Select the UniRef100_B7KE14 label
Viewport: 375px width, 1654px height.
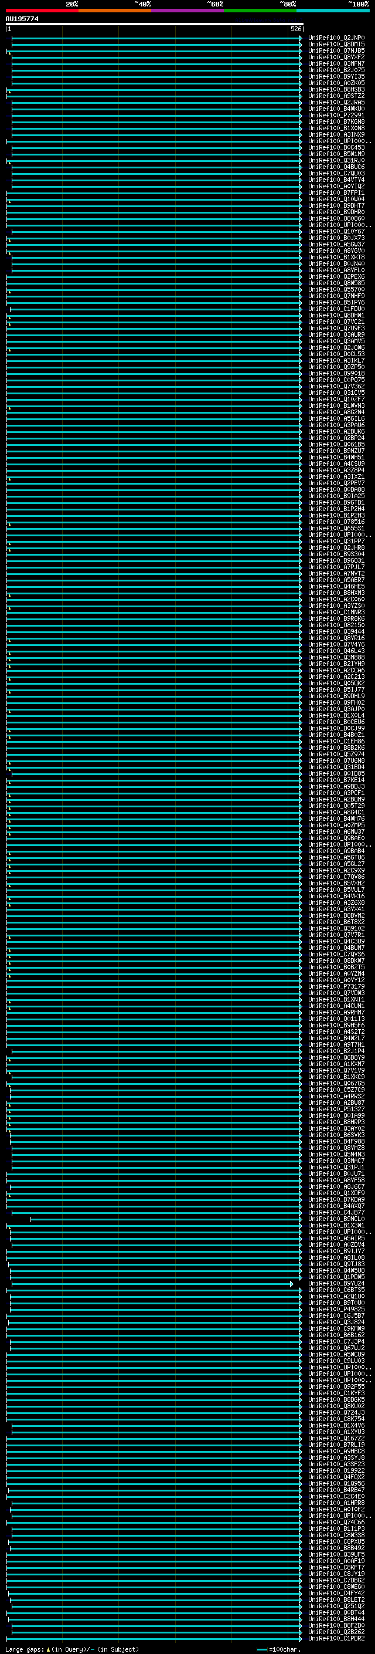tap(336, 780)
